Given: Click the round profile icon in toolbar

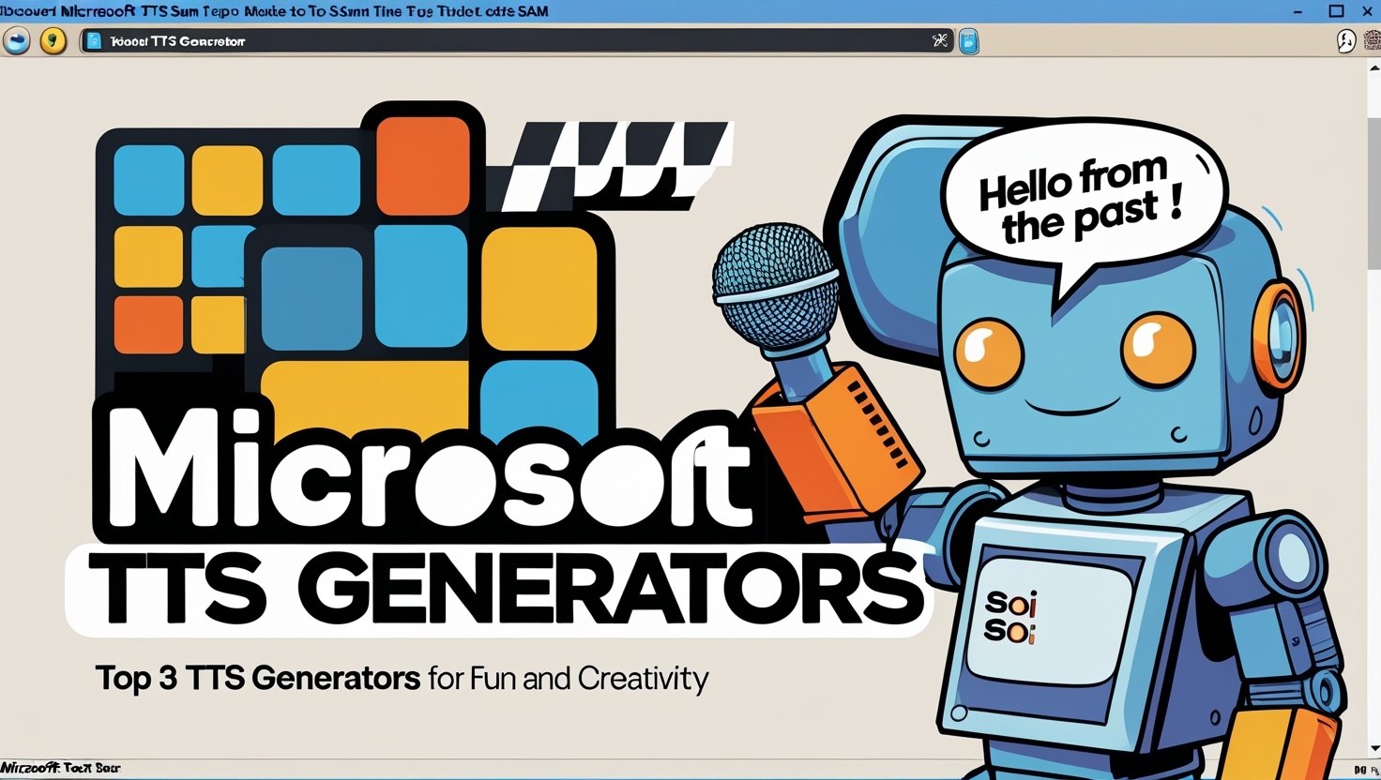Looking at the screenshot, I should (x=1345, y=41).
